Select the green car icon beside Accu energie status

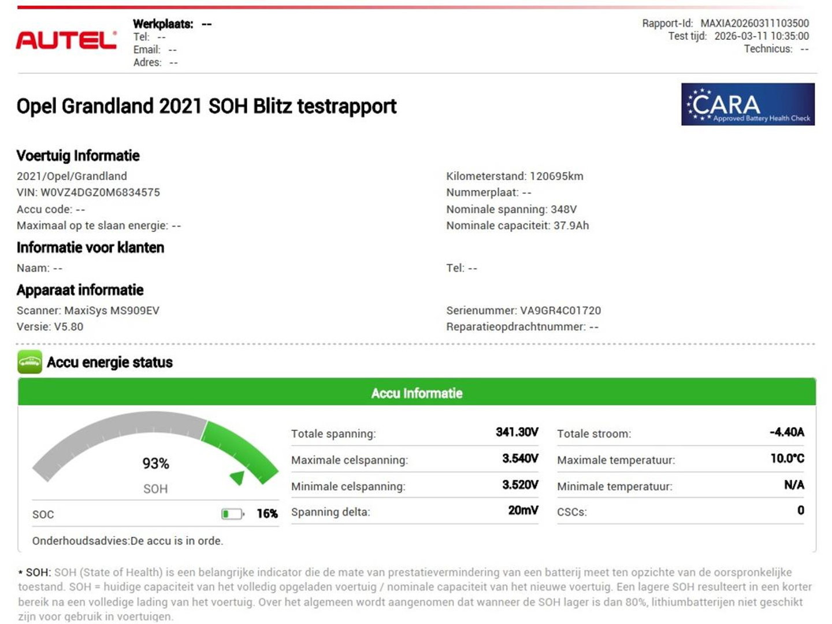tap(29, 362)
